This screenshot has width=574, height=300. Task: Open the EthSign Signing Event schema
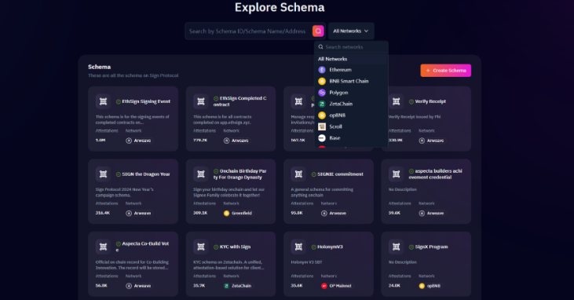(133, 119)
